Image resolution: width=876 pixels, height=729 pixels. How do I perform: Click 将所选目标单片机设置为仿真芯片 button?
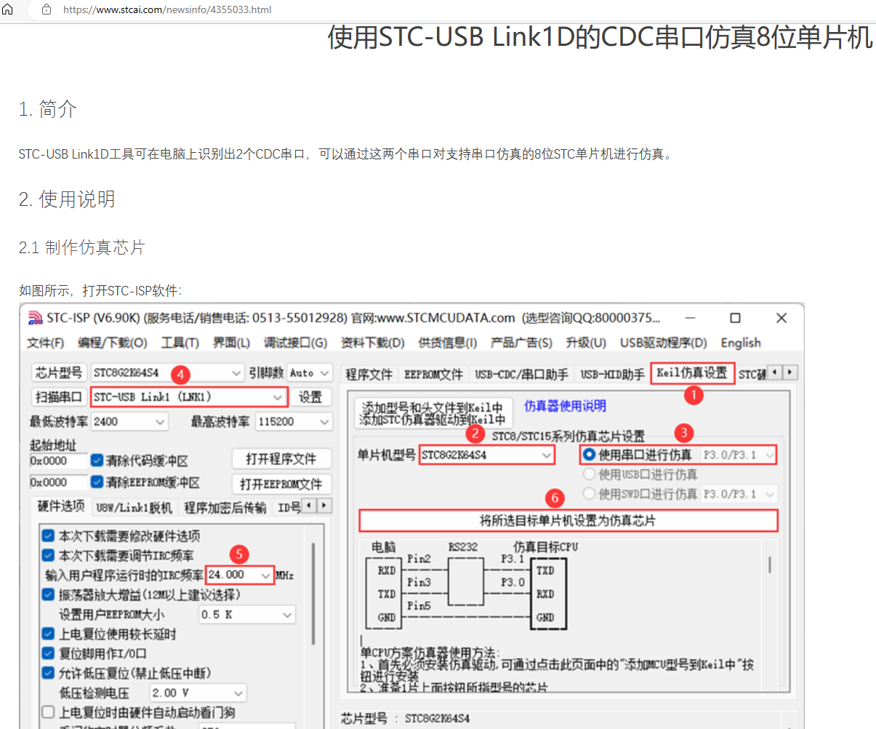[568, 521]
